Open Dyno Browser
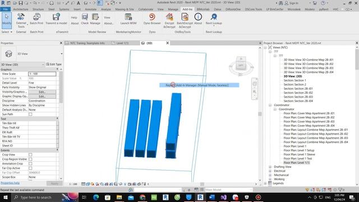 pos(152,19)
